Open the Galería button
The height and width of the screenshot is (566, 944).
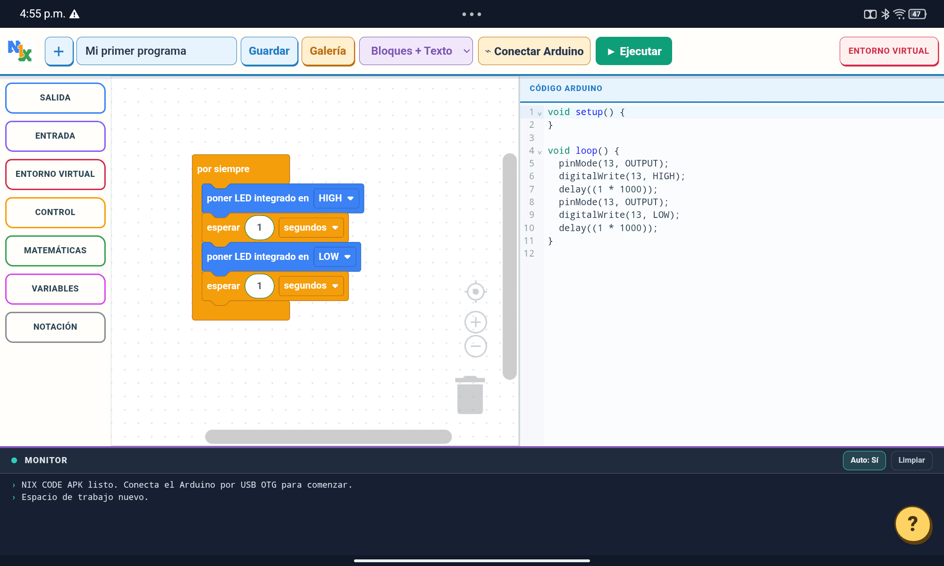pos(328,51)
